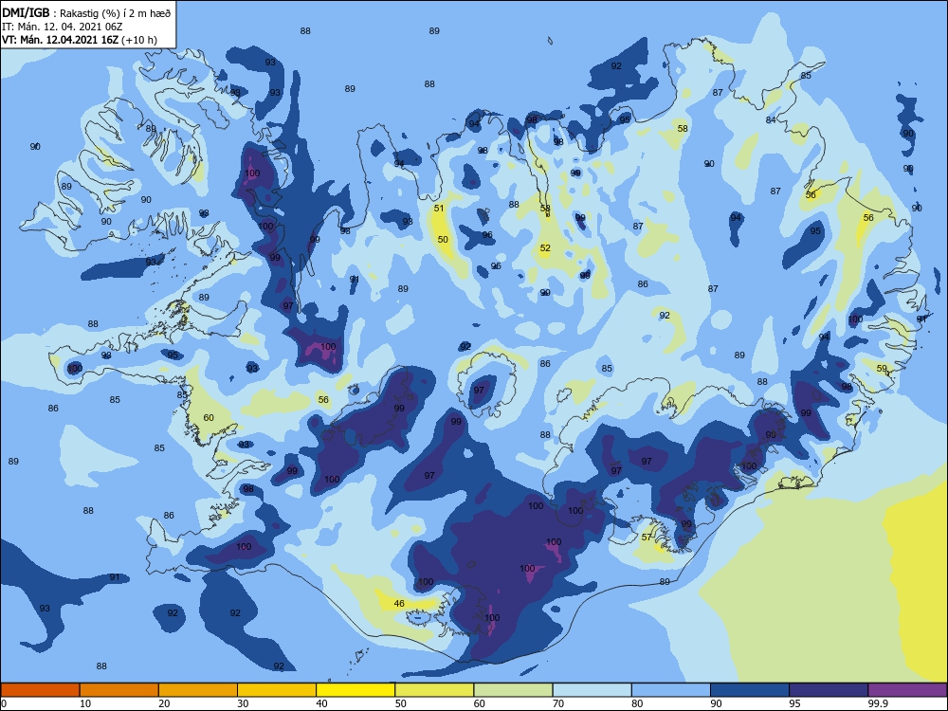Click the '50' label under the legend bar
Image resolution: width=948 pixels, height=711 pixels.
pos(400,703)
